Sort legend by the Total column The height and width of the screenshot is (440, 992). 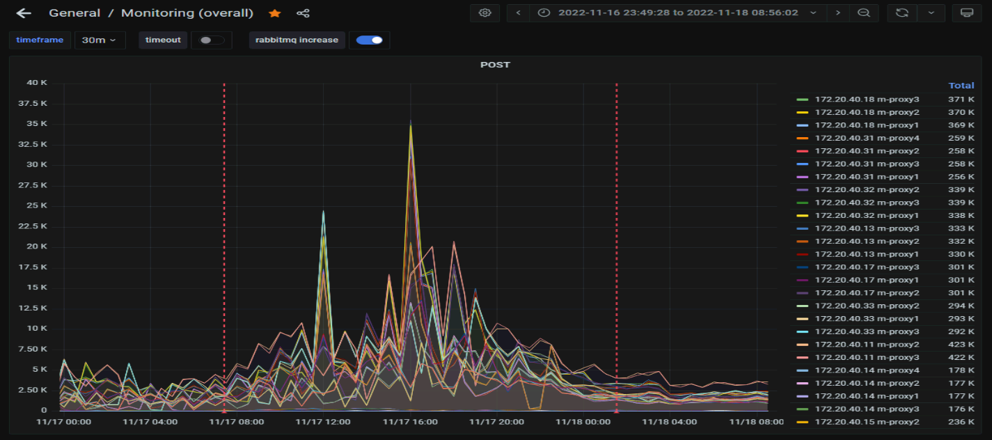961,86
